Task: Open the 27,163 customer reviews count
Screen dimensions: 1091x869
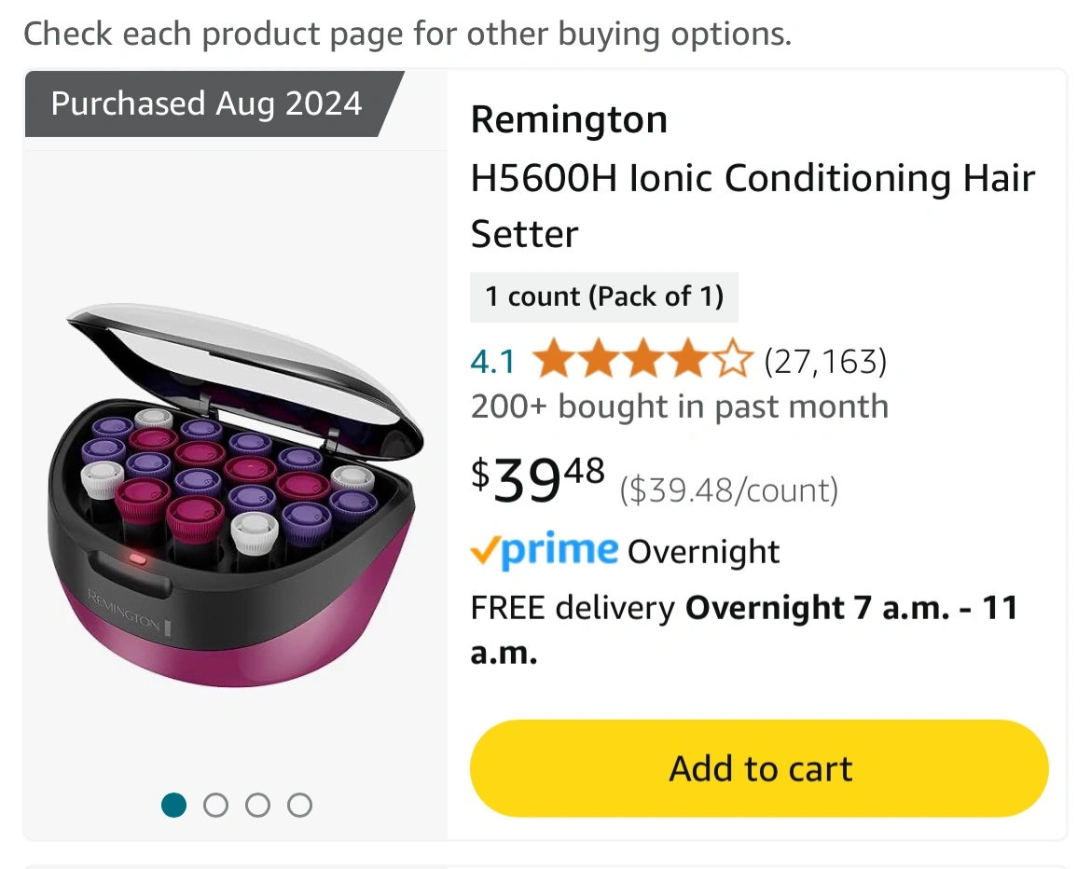Action: (x=824, y=360)
